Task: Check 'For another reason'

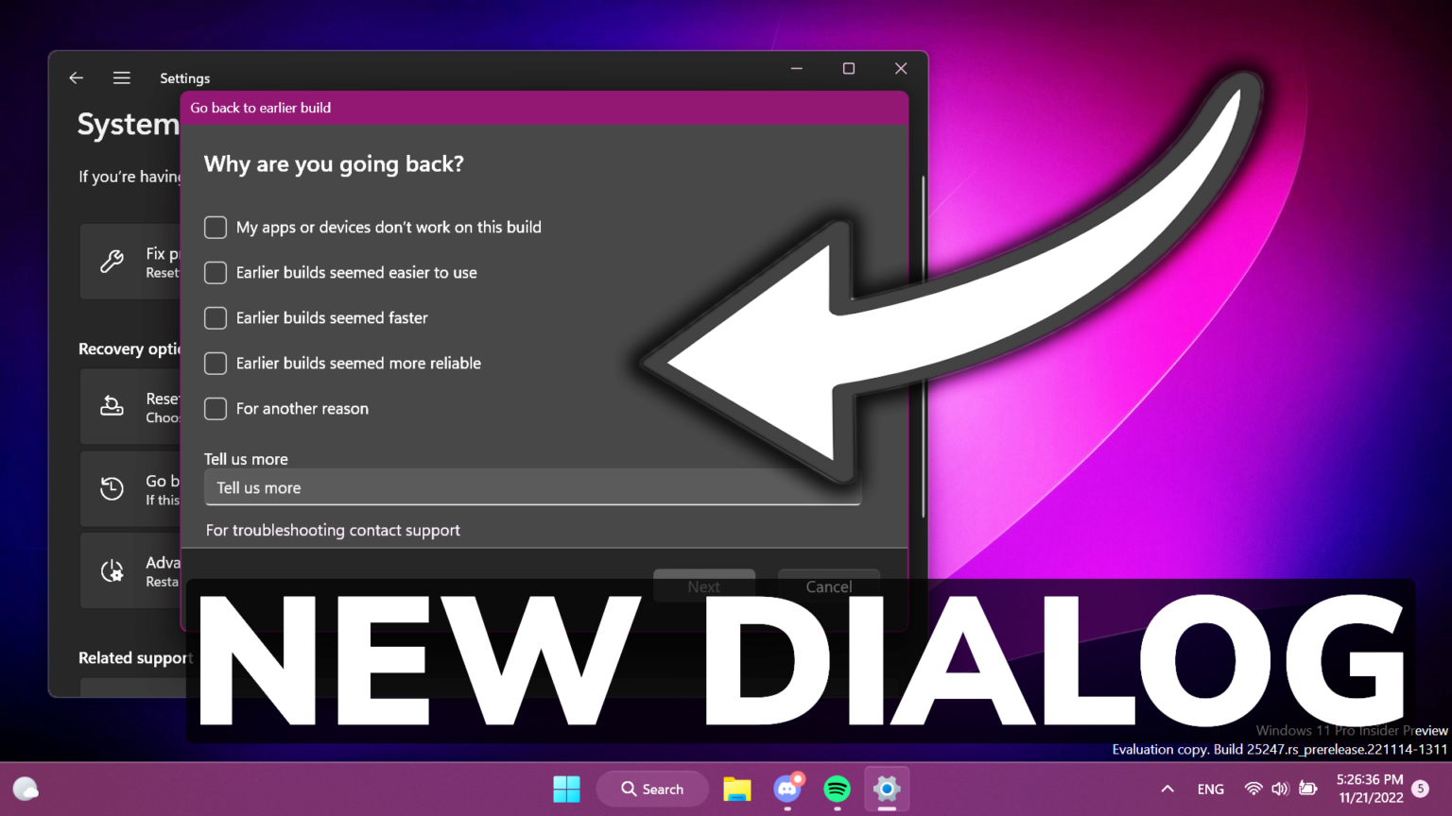Action: (215, 409)
